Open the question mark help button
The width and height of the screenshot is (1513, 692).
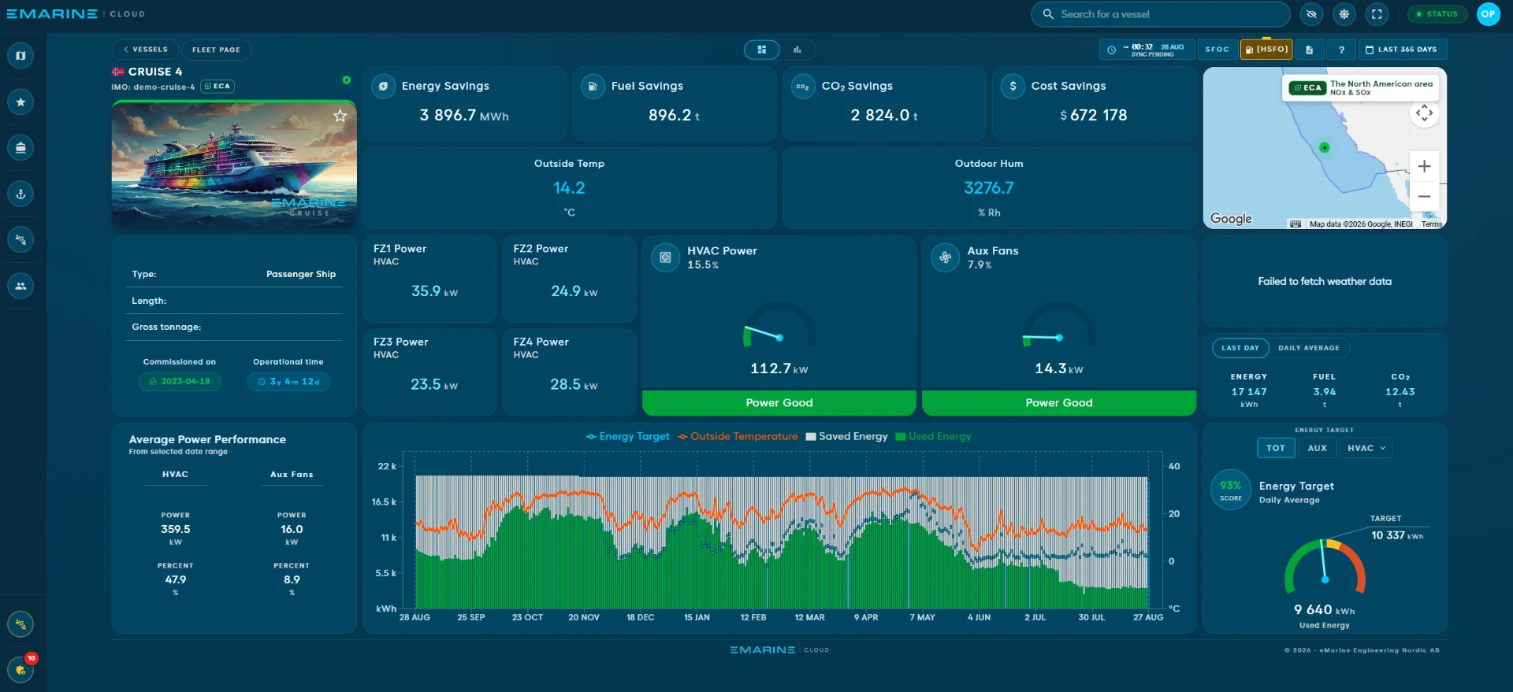click(1341, 50)
